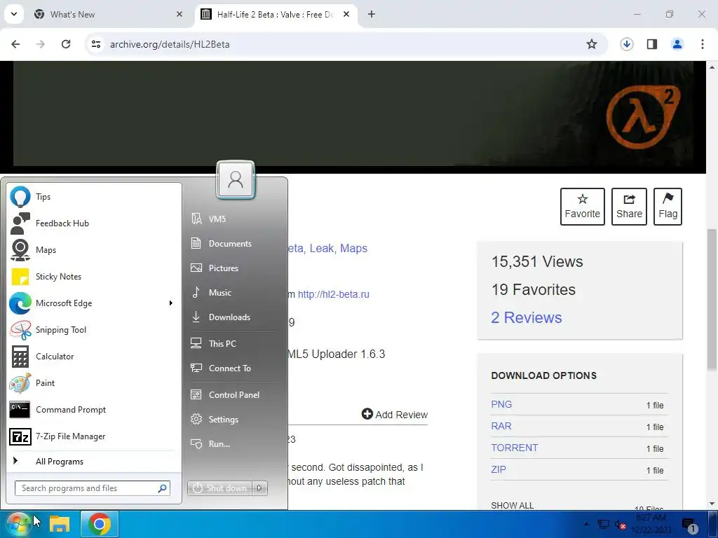Click the Chrome taskbar icon
718x538 pixels.
click(x=100, y=524)
